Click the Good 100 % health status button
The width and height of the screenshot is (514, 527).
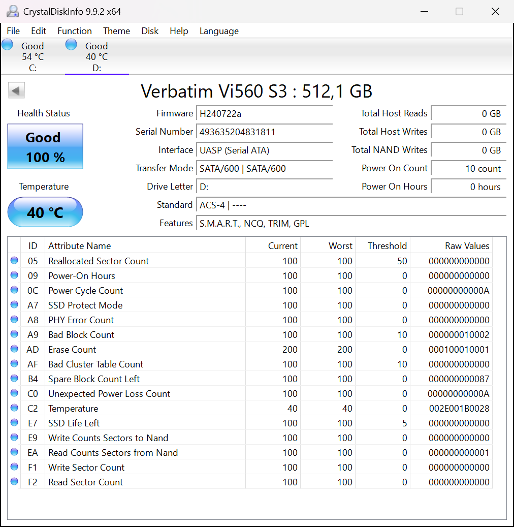click(45, 146)
